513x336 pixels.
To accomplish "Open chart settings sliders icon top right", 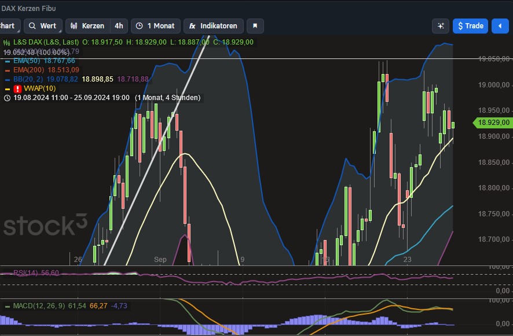I will click(x=440, y=25).
